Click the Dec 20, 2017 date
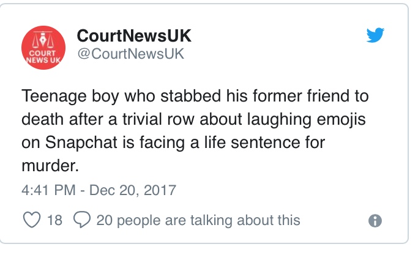Screen dimensions: 418x266 (x=133, y=190)
